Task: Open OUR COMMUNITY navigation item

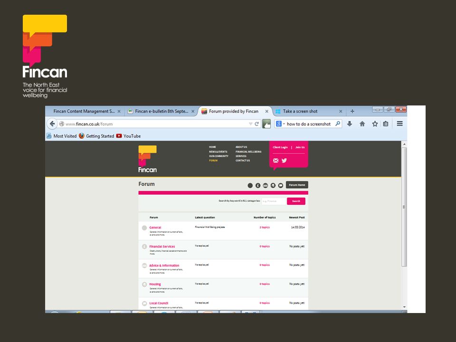Action: (218, 156)
